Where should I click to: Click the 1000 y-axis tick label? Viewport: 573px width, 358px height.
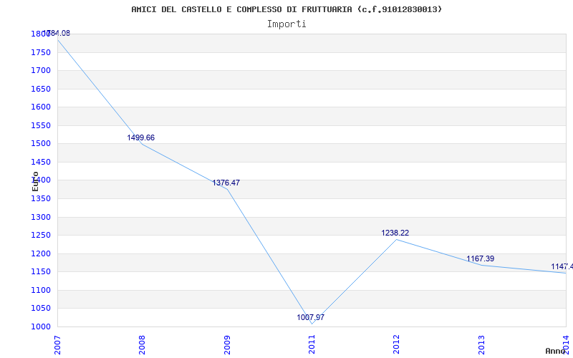pyautogui.click(x=41, y=326)
